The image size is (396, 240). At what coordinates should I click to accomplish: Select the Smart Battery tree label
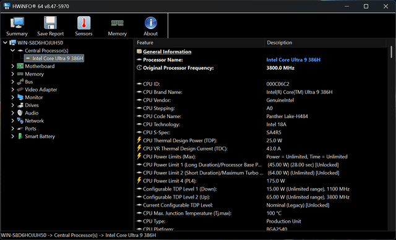[40, 136]
